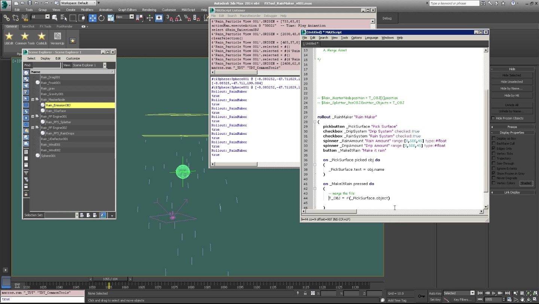Uncheck the Show Frozen in Gray checkbox

[494, 173]
